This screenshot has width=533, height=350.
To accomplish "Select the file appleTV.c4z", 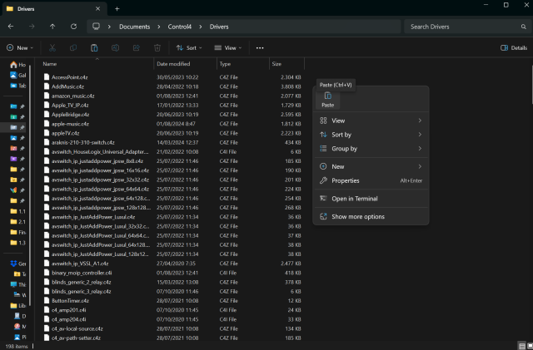I will point(65,133).
